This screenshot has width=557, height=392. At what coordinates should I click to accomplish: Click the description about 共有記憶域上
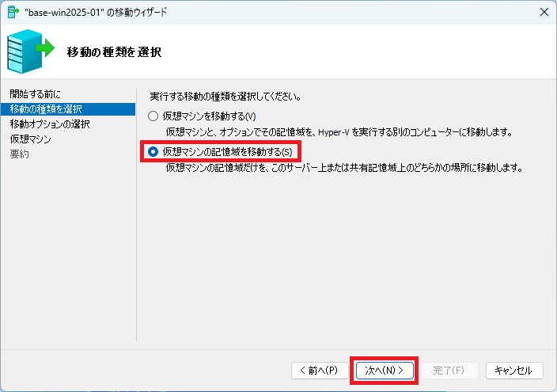click(x=345, y=168)
